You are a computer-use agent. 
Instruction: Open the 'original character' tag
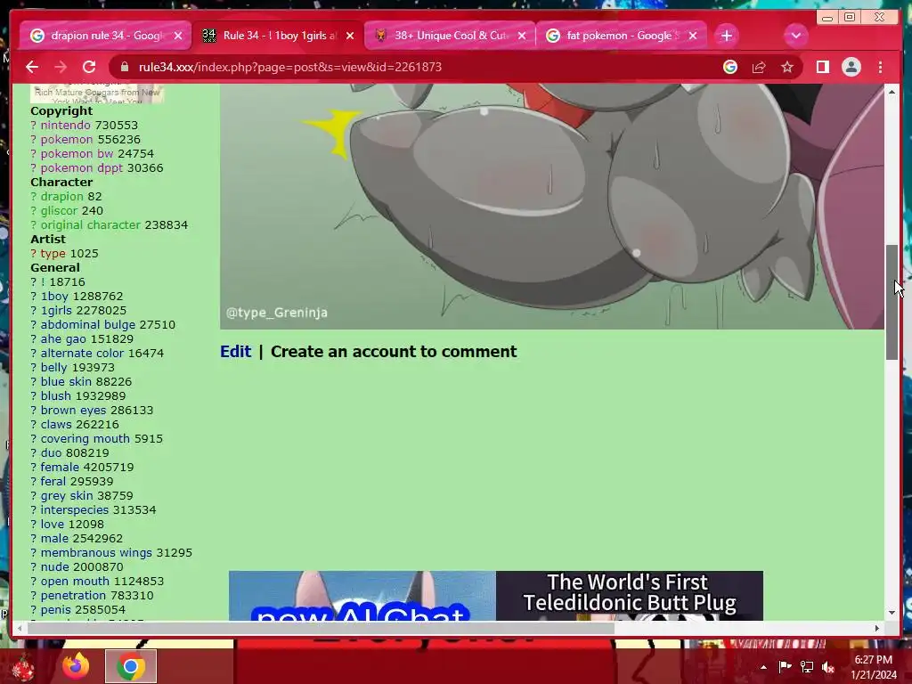pos(90,225)
